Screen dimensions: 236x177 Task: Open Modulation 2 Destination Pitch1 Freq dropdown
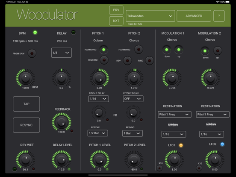pos(212,115)
